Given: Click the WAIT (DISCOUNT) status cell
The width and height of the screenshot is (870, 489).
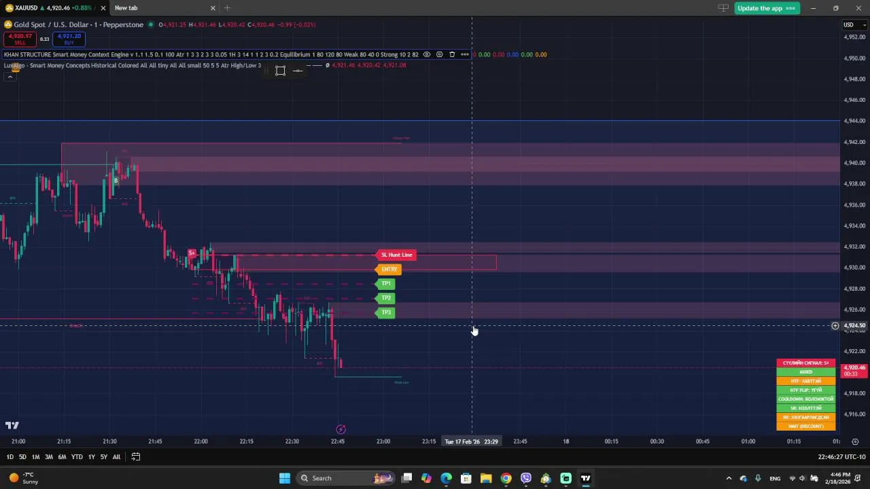Looking at the screenshot, I should 806,427.
